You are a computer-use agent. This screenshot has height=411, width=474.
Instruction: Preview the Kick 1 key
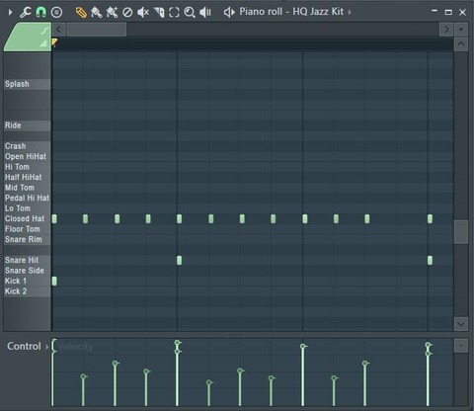click(x=28, y=281)
